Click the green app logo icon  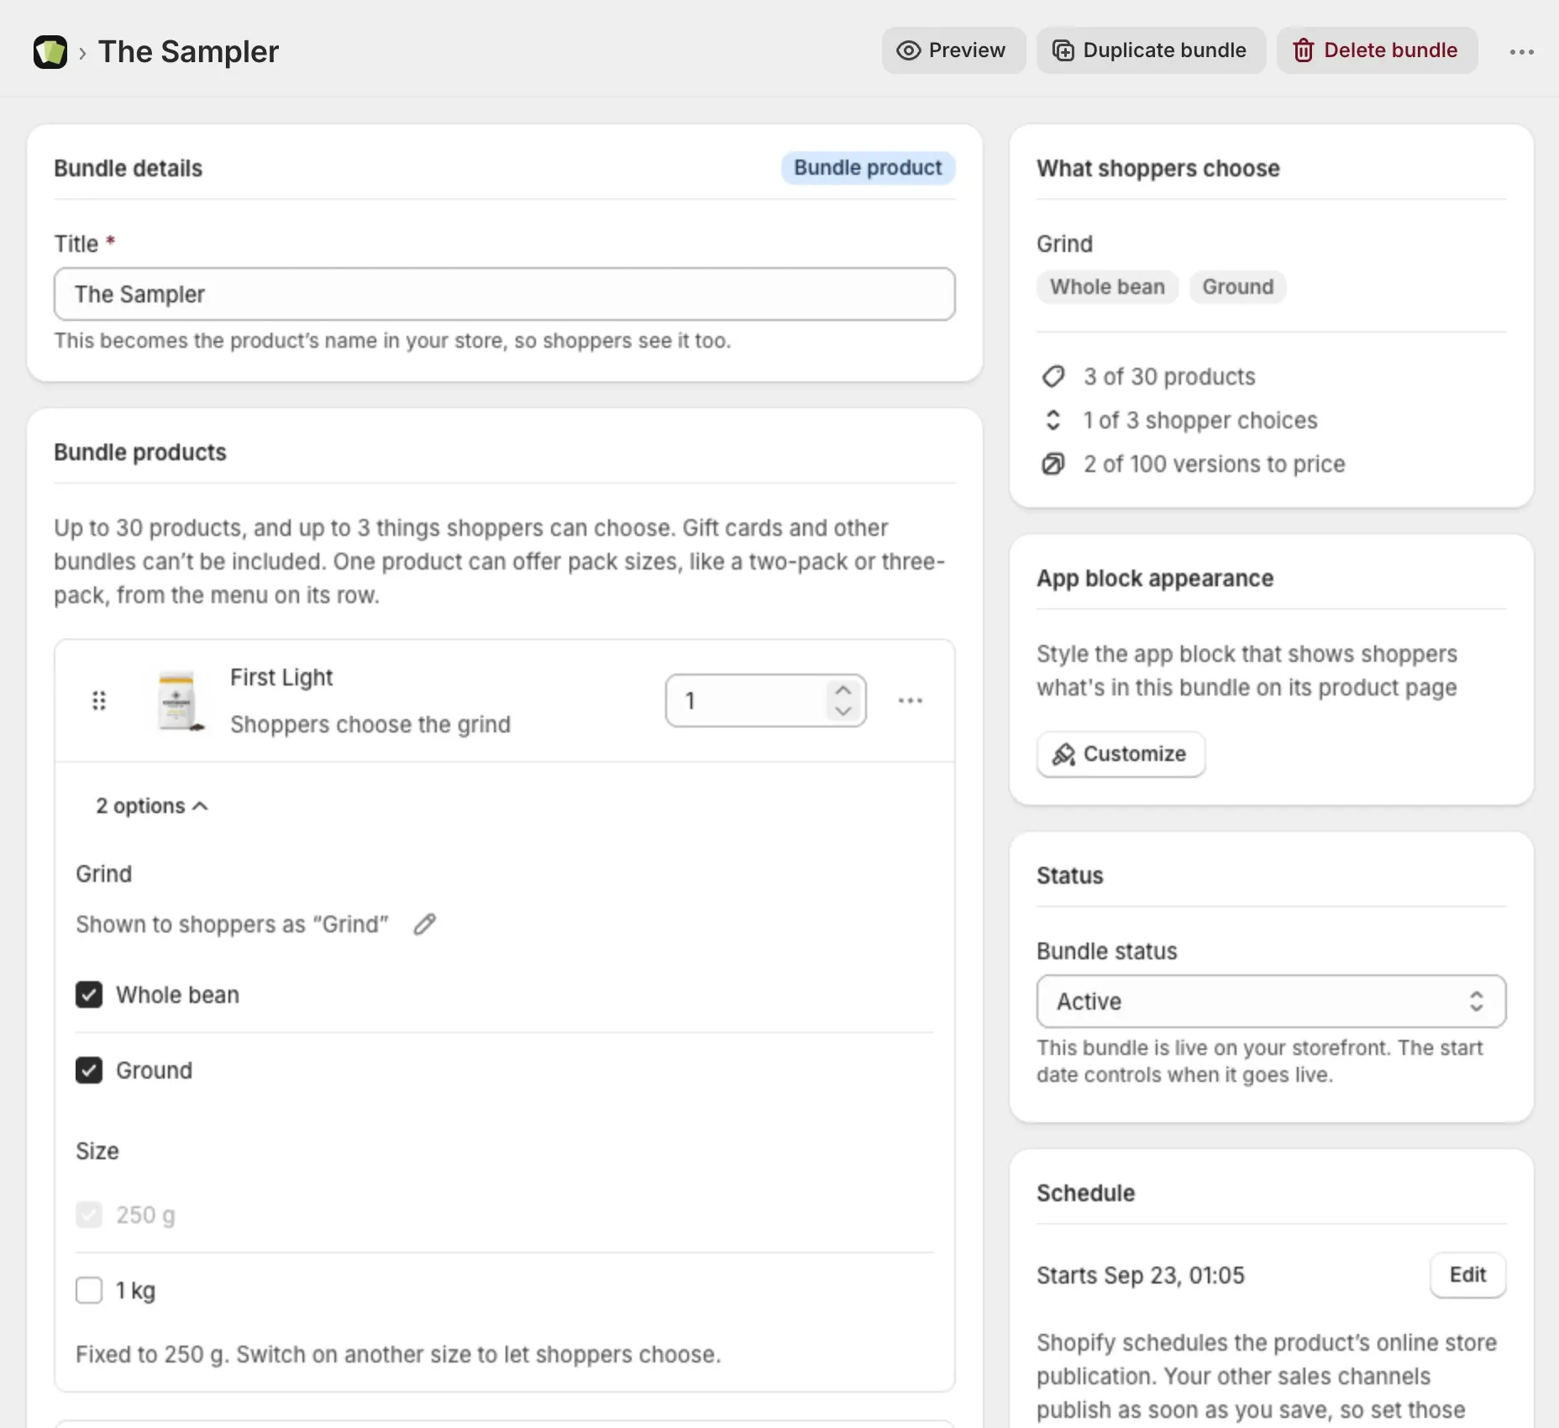(50, 52)
